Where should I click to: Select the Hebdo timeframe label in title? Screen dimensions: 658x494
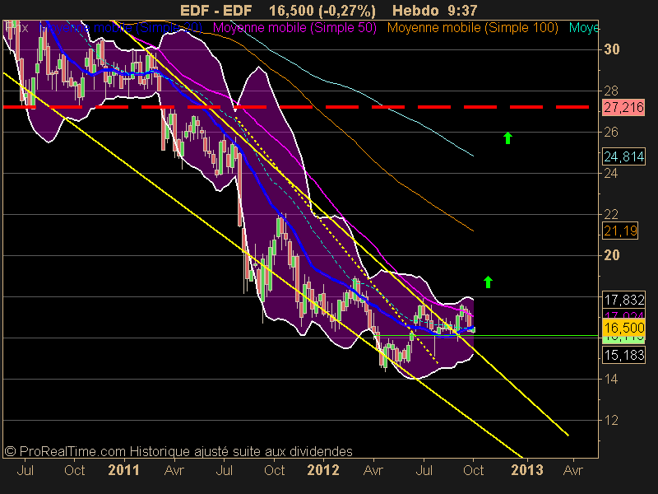pyautogui.click(x=415, y=11)
